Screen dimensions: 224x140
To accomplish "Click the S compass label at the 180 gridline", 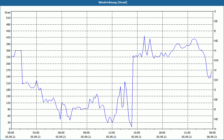I will pos(215,90).
